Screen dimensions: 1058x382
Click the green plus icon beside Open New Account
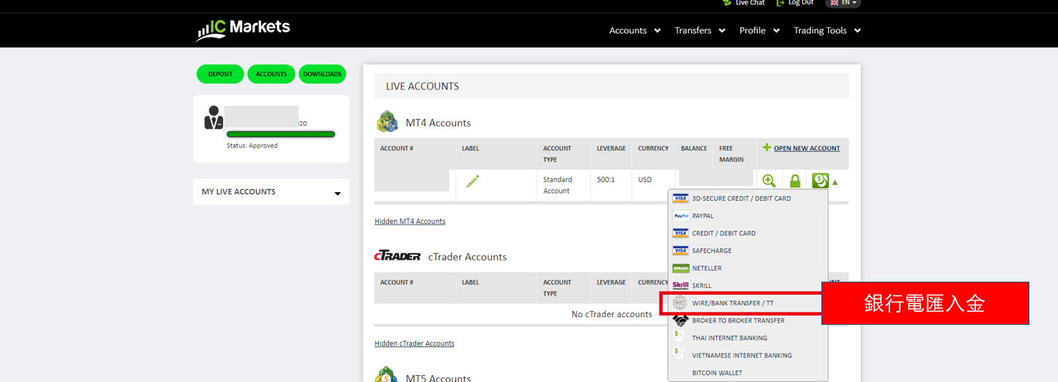tap(767, 147)
